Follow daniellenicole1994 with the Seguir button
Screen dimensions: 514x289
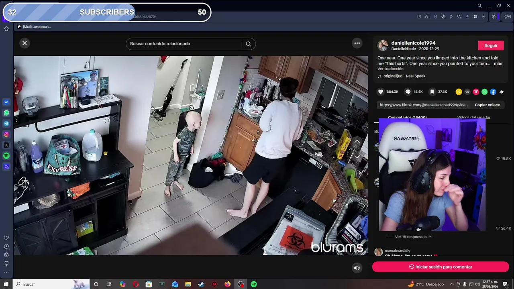click(x=491, y=45)
